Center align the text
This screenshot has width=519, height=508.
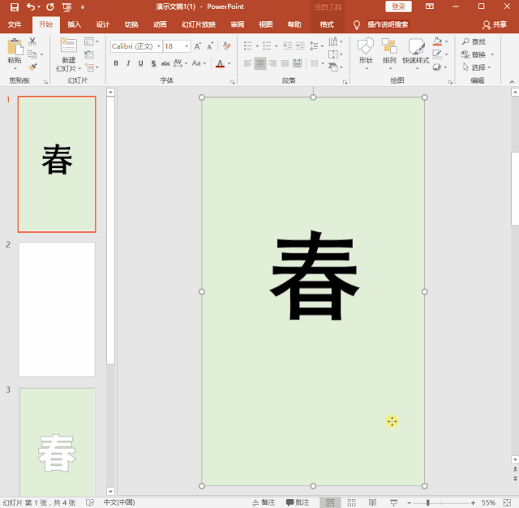[x=260, y=63]
